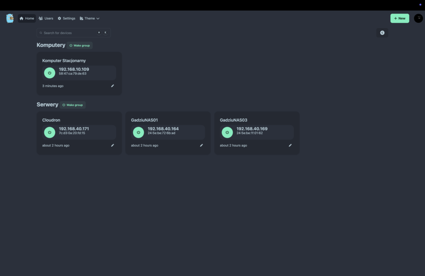Open the user avatar menu
Viewport: 425px width, 276px height.
(418, 18)
